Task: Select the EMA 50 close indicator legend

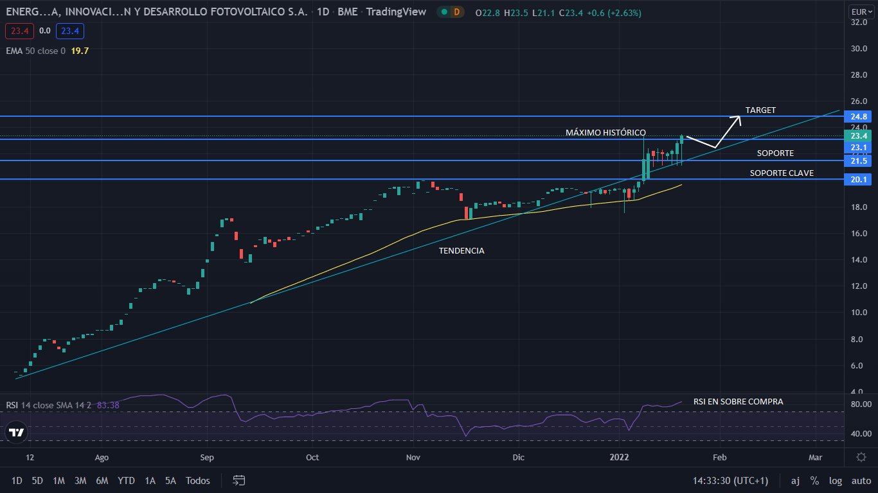Action: click(35, 51)
